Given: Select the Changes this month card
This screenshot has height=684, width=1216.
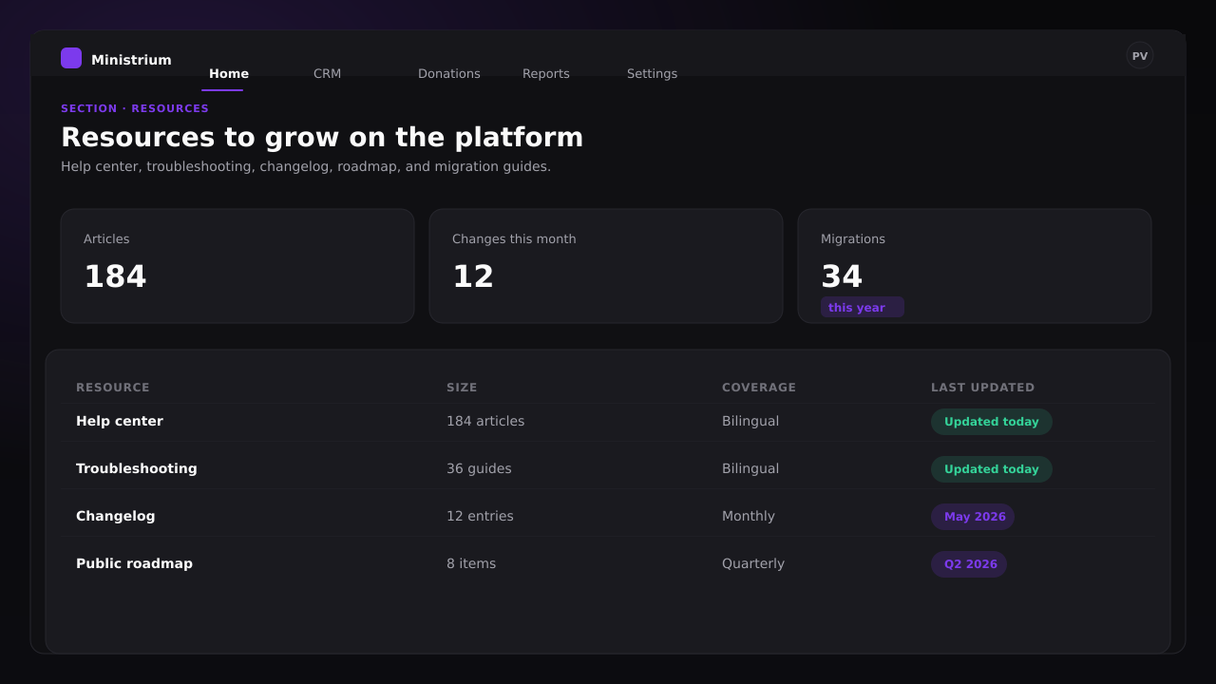Looking at the screenshot, I should (606, 266).
